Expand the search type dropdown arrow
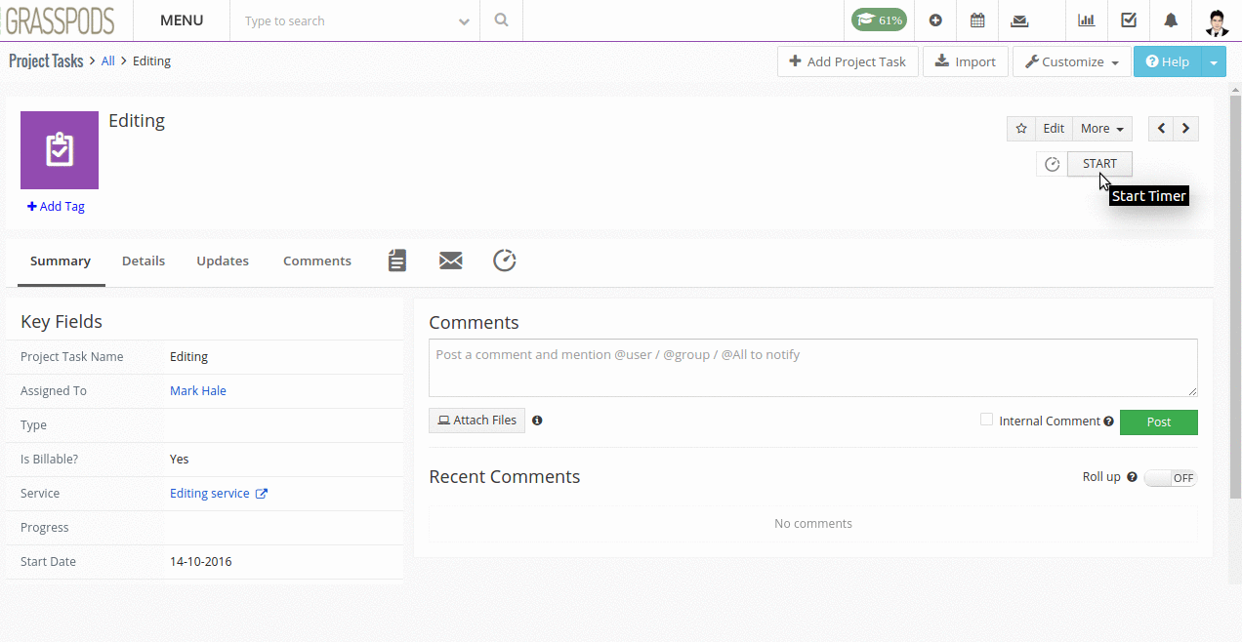 (462, 21)
